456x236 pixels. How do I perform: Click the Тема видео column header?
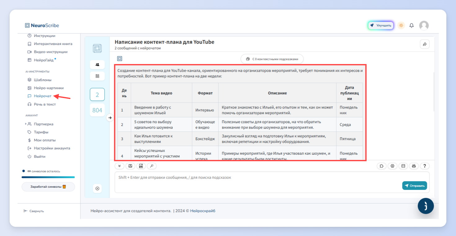coord(161,93)
